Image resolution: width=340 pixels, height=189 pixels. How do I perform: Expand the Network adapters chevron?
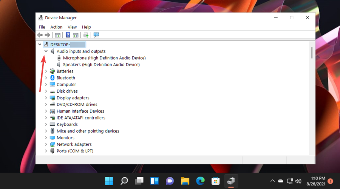point(46,144)
